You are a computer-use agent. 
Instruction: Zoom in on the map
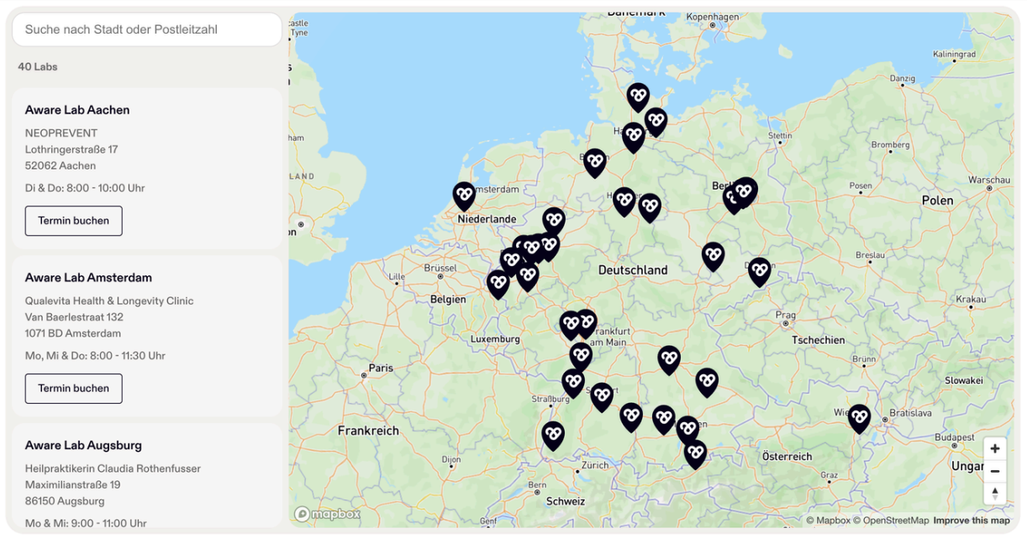(x=995, y=449)
